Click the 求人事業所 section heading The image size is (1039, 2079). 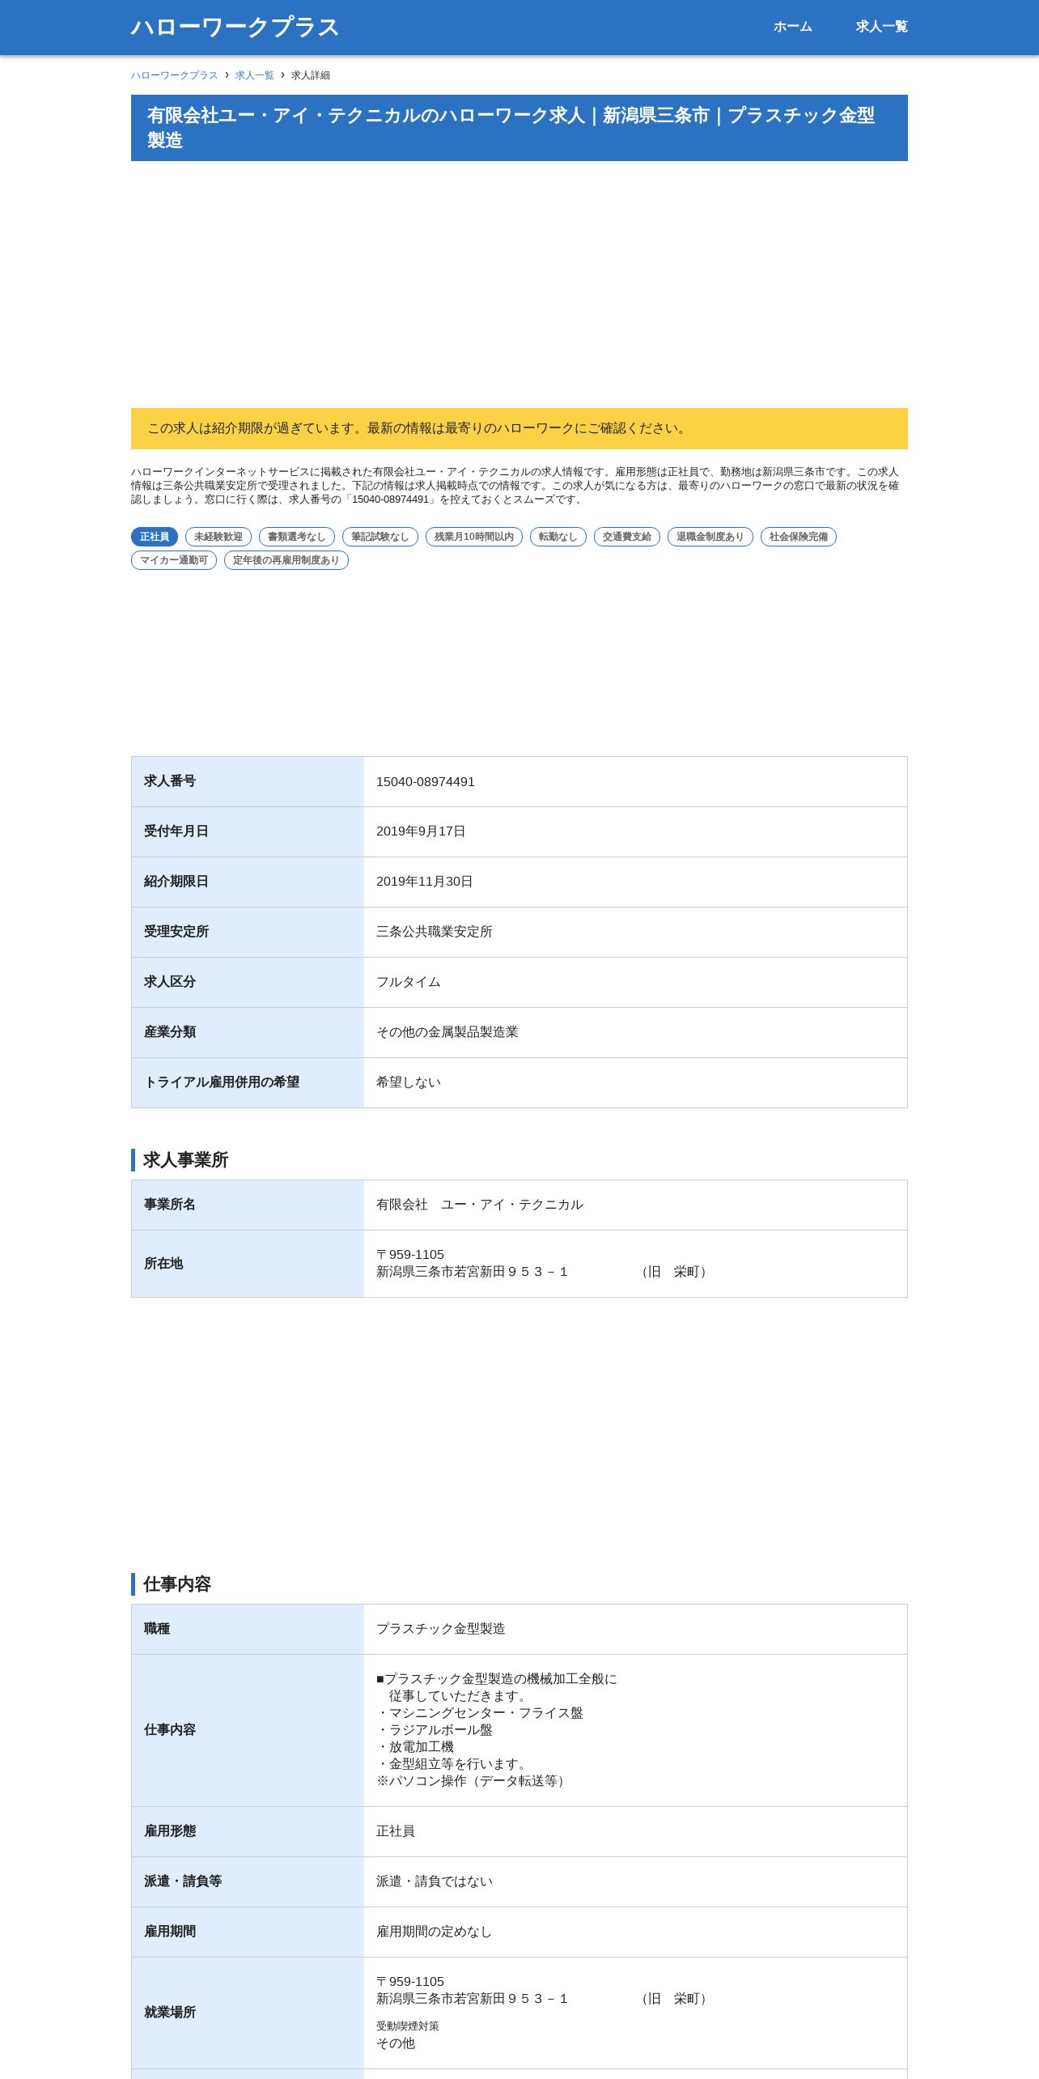click(186, 1161)
